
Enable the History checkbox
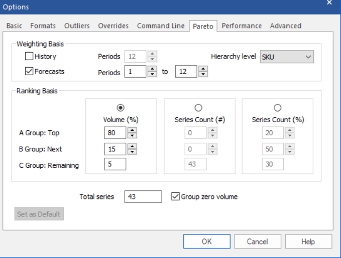(x=29, y=56)
